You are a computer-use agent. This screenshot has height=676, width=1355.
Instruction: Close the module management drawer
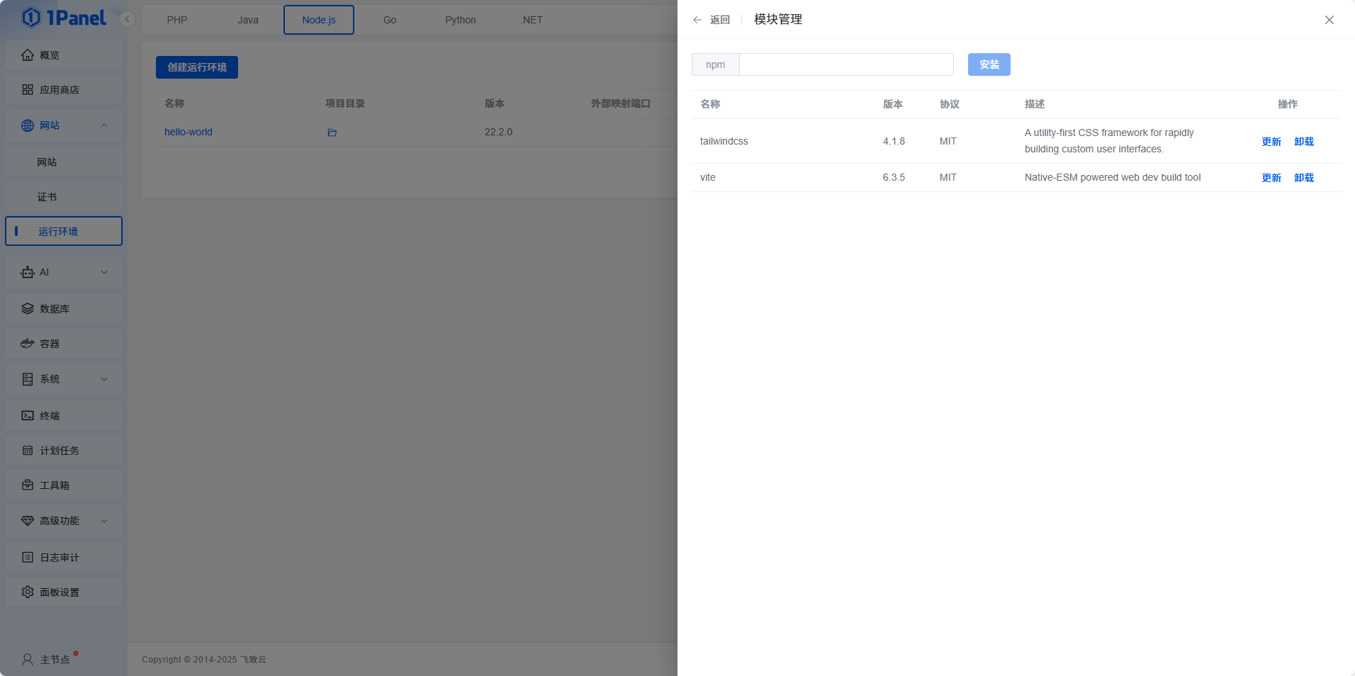point(1329,20)
